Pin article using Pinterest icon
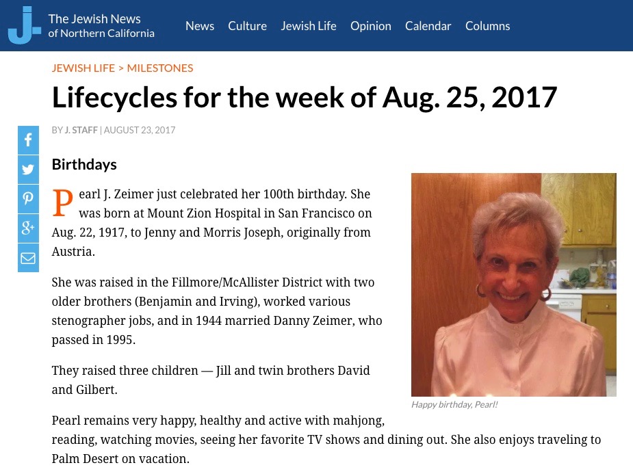633x476 pixels. 28,199
